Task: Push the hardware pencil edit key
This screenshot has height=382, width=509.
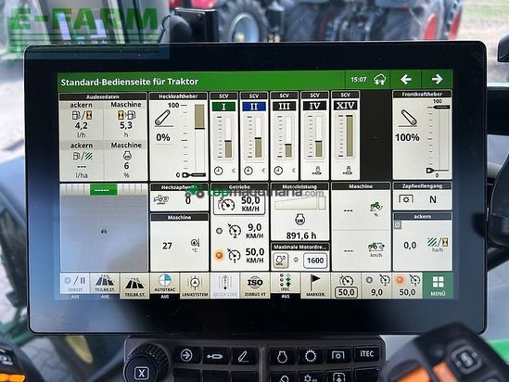Action: [x=243, y=356]
